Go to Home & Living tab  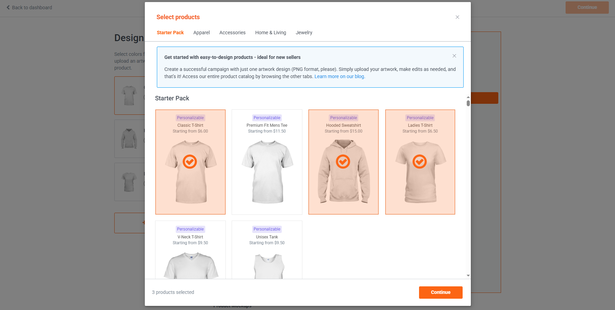click(270, 33)
